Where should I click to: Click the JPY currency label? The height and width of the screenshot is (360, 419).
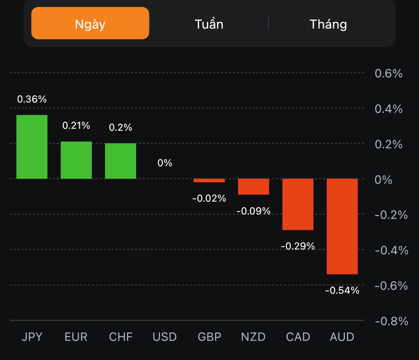click(32, 337)
